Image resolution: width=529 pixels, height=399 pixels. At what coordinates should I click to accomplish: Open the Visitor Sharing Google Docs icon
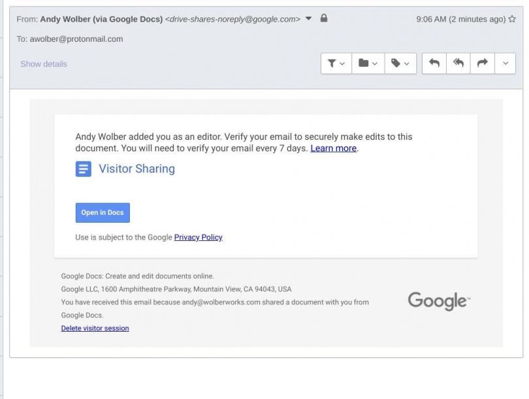tap(82, 168)
